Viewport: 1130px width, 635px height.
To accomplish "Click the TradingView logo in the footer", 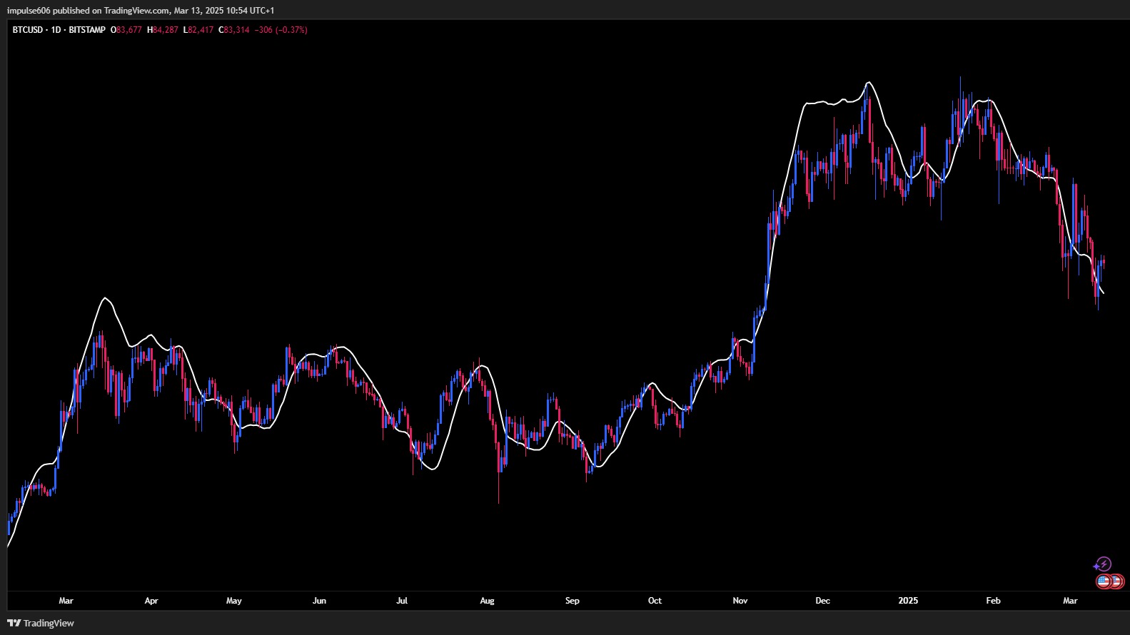I will click(41, 623).
